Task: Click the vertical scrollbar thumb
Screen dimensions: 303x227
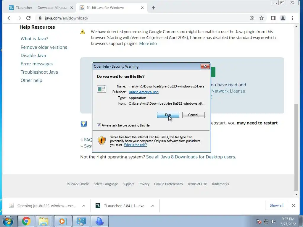Action: (296, 147)
